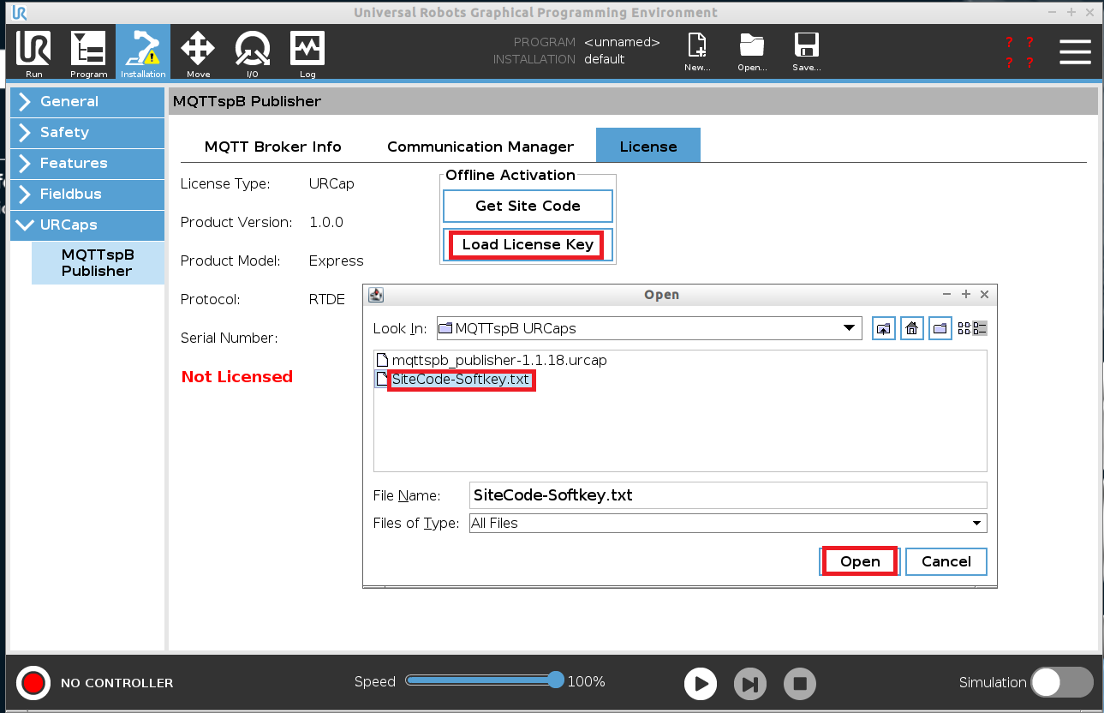Expand the General section in the sidebar
This screenshot has width=1104, height=713.
pos(87,101)
